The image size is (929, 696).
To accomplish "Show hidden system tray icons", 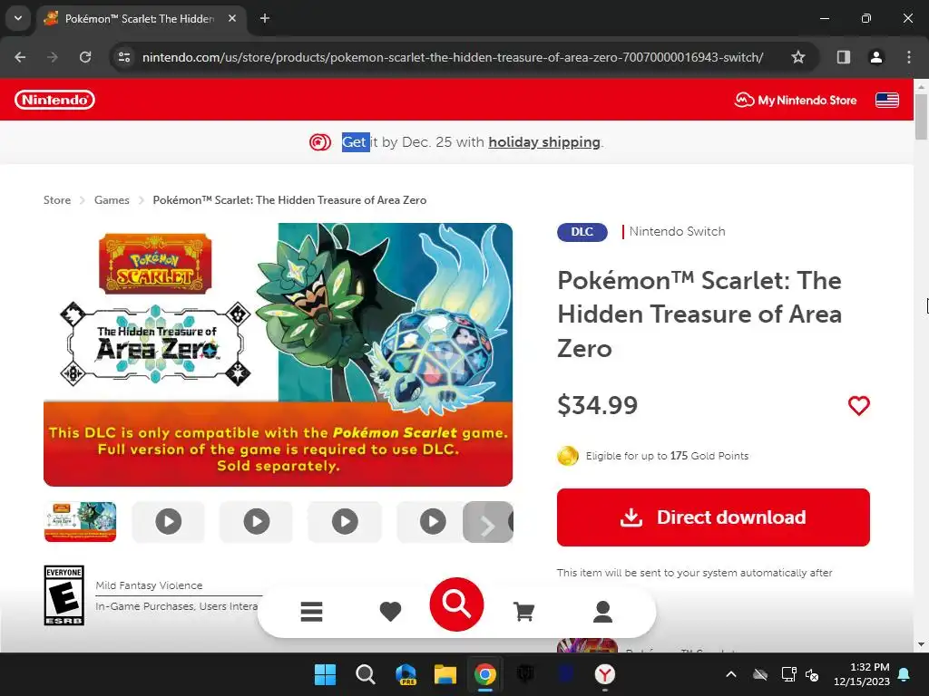I will [x=731, y=674].
